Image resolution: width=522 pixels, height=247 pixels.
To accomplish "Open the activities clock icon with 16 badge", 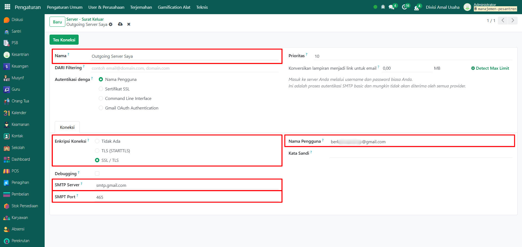I will point(405,7).
